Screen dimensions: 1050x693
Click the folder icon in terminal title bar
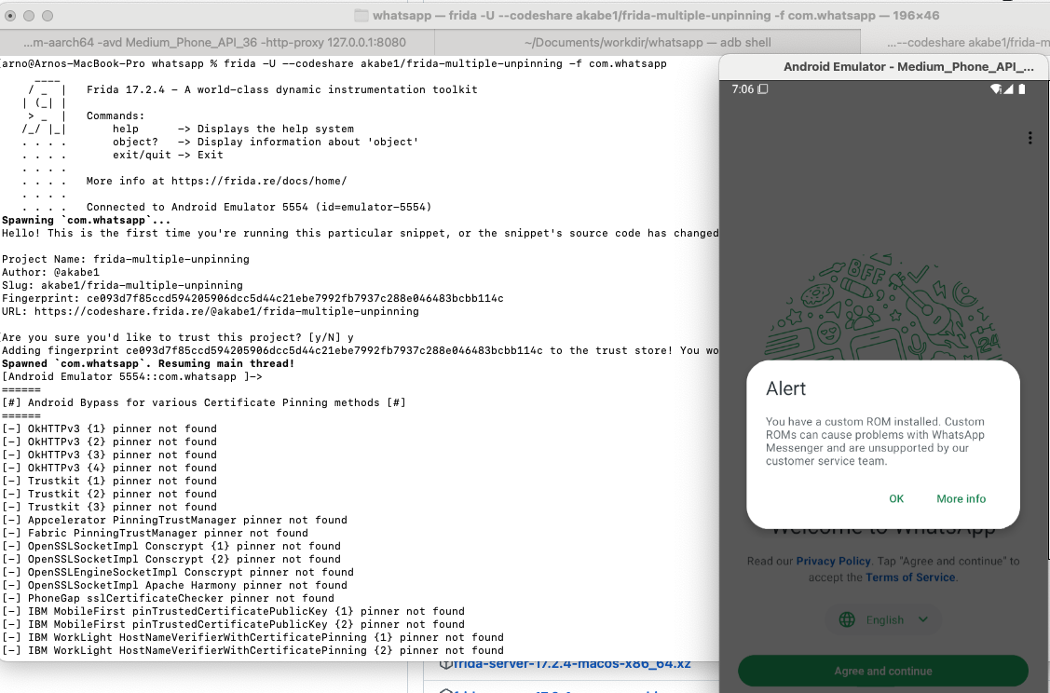pyautogui.click(x=361, y=16)
